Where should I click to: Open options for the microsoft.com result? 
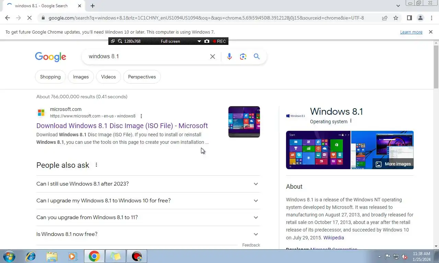pyautogui.click(x=141, y=116)
